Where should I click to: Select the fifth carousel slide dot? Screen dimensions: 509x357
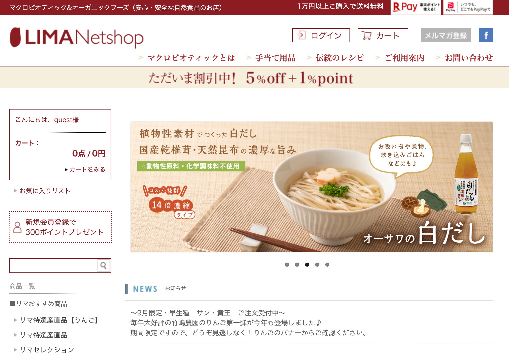(327, 265)
